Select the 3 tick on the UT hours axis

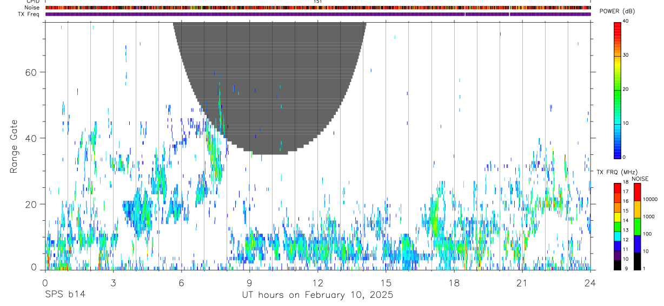pos(113,283)
